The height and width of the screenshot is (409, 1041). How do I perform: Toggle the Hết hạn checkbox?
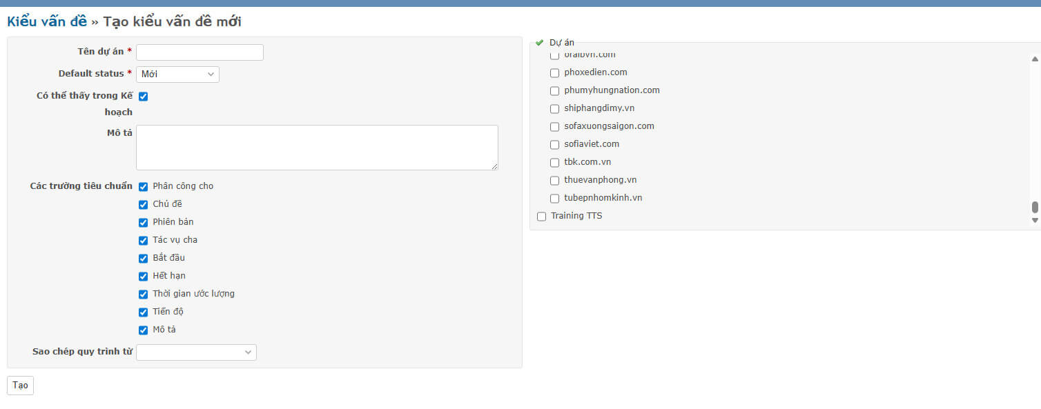[144, 277]
